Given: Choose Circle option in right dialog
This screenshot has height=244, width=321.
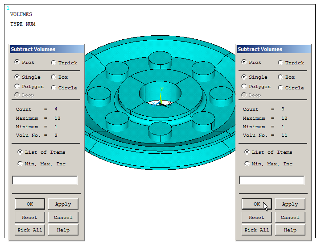Looking at the screenshot, I should (280, 88).
